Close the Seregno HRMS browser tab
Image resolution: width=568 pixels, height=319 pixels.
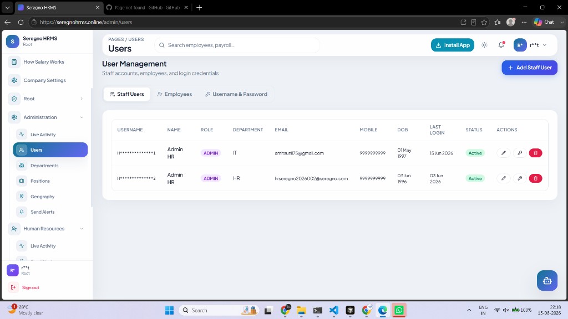click(98, 8)
